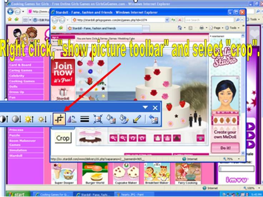Open a new blank tab in Stardoll window
This screenshot has height=197, width=263.
coord(146,28)
